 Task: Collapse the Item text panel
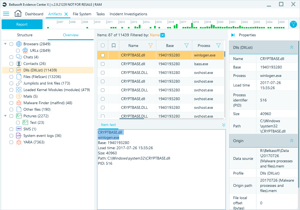[x=224, y=125]
